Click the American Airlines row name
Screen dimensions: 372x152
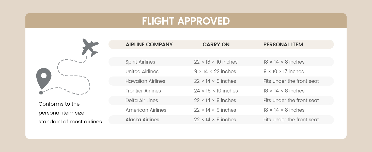tap(146, 110)
